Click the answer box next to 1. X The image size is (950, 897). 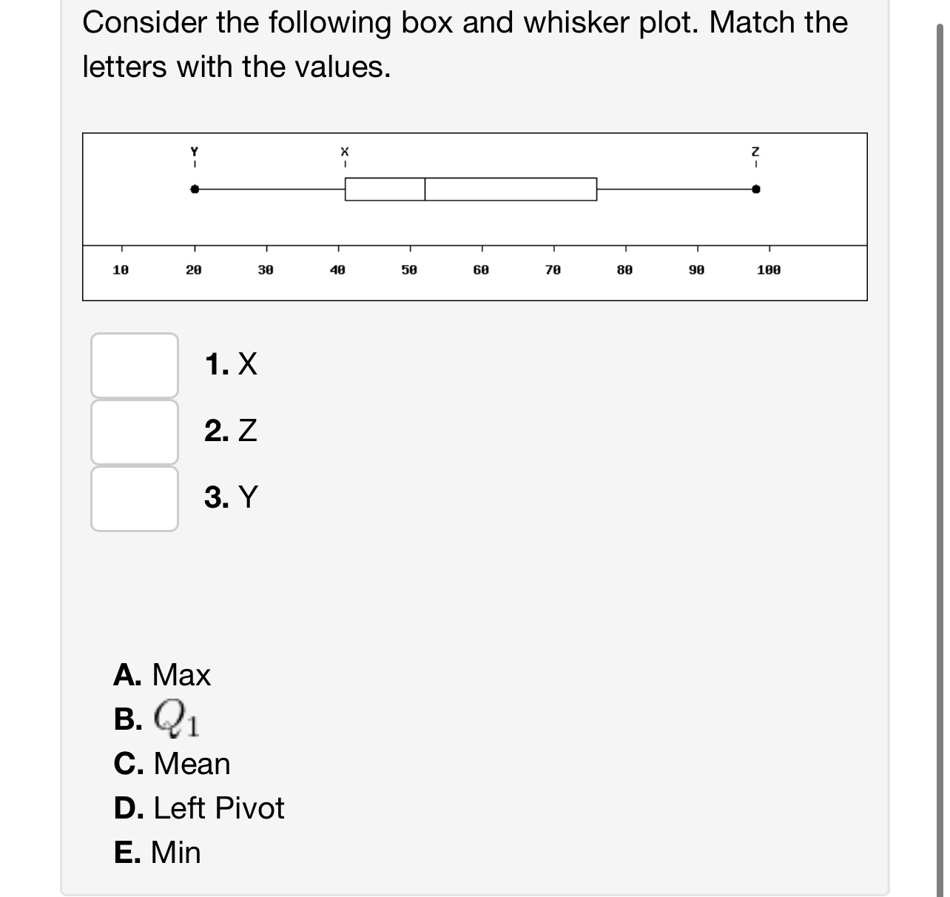coord(134,365)
